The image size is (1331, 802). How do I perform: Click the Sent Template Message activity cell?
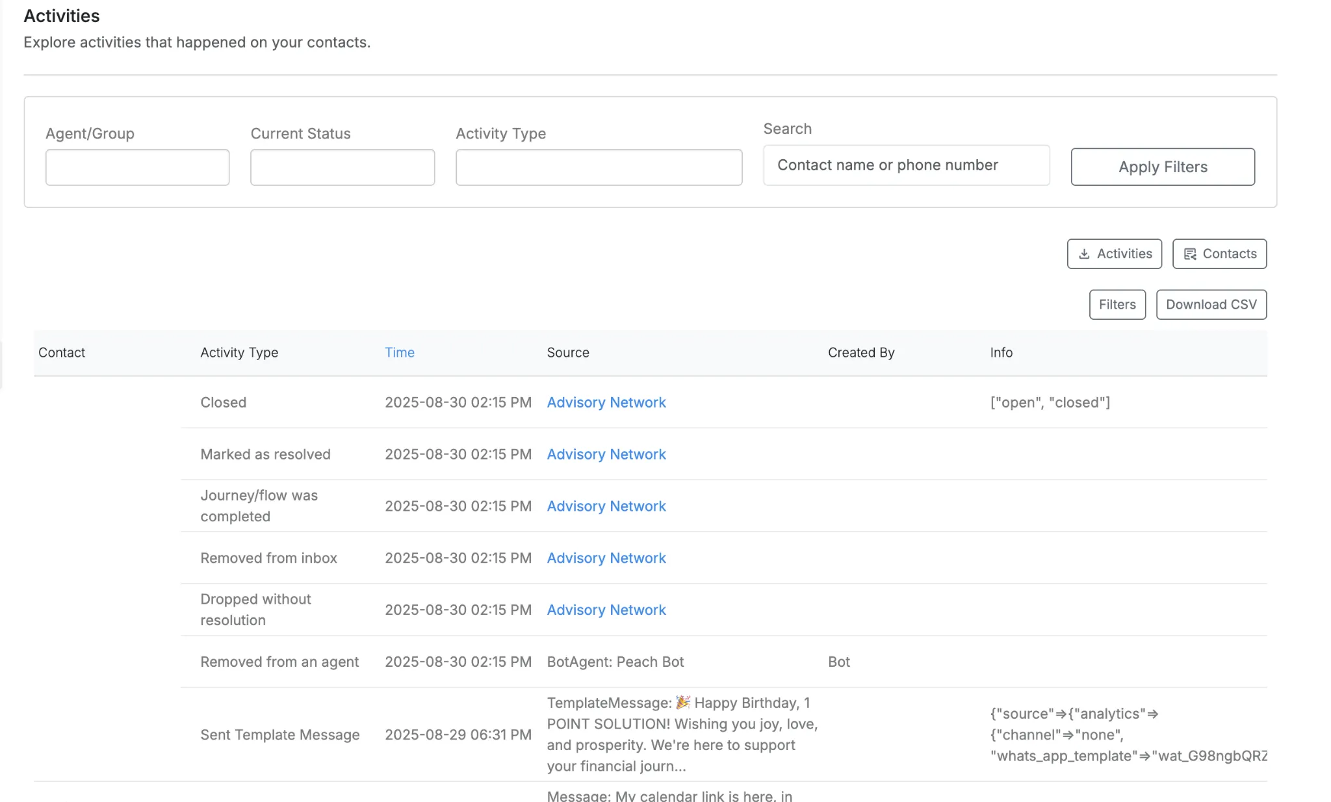coord(279,734)
